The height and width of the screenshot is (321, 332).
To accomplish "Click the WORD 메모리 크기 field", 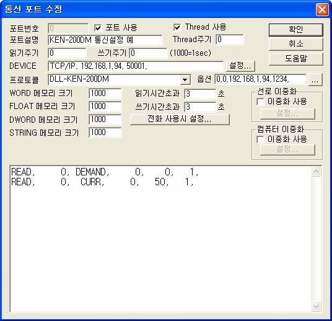I will 105,94.
